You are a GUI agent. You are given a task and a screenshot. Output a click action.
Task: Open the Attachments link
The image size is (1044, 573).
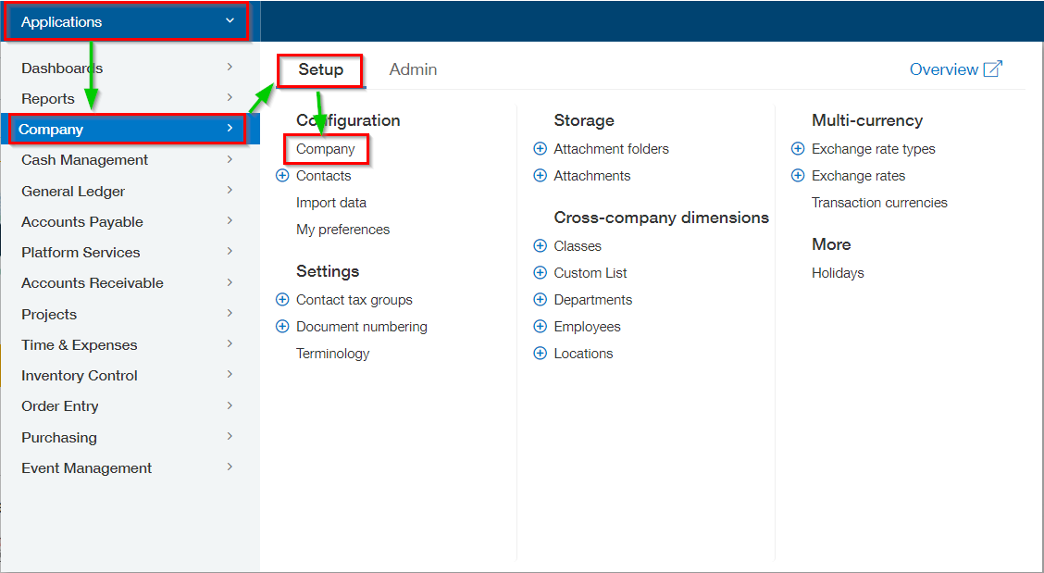(592, 175)
